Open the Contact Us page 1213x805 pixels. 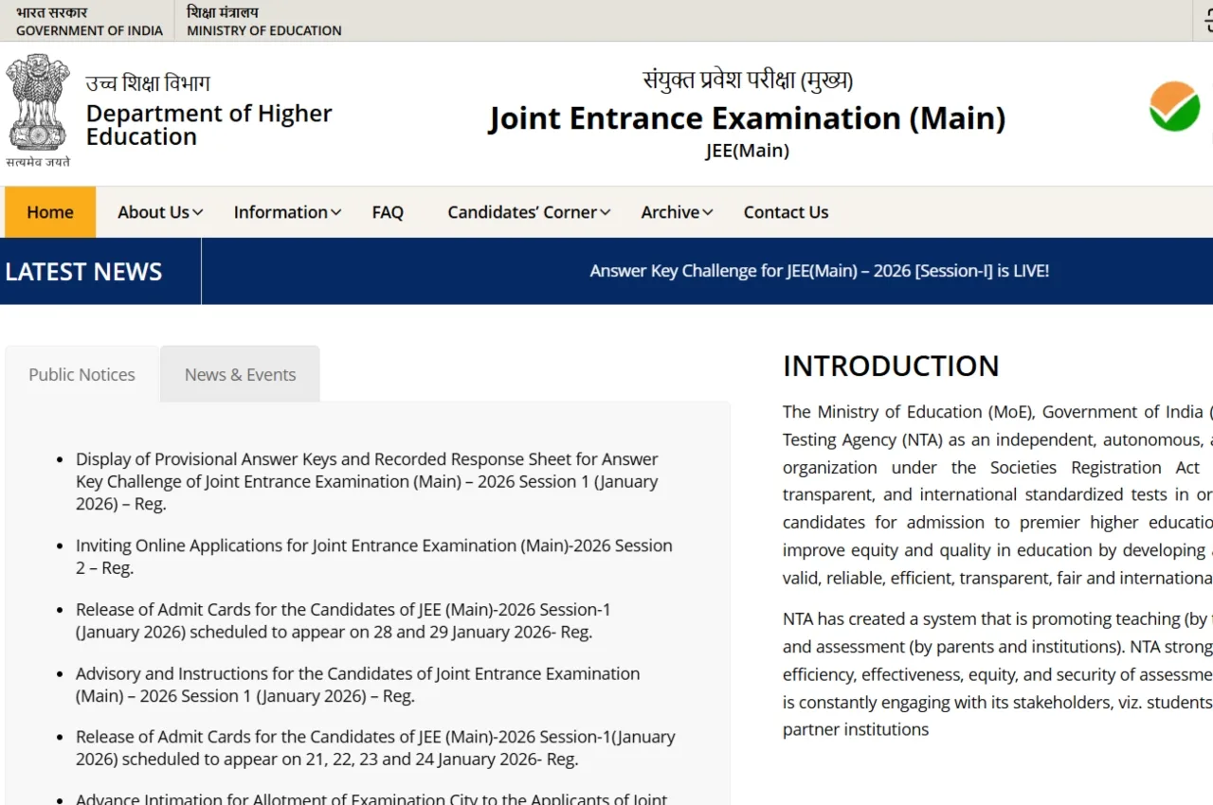786,212
